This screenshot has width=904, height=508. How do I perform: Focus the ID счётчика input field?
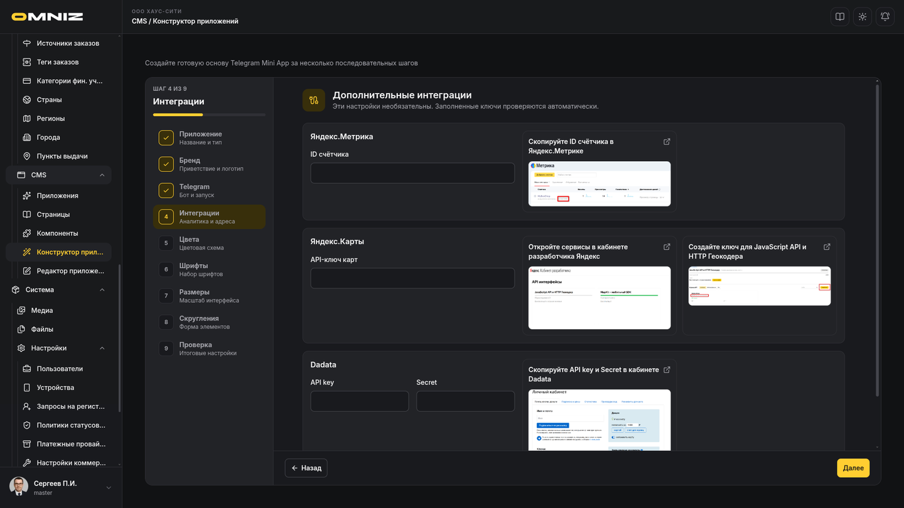[x=412, y=173]
